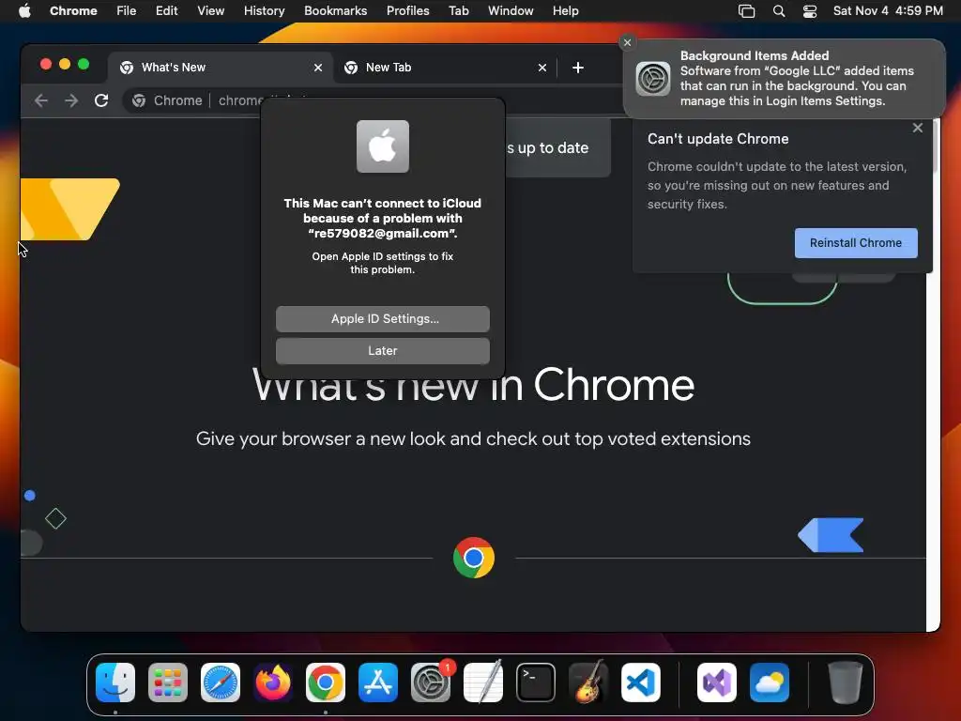961x721 pixels.
Task: Open System Settings in the dock
Action: point(430,683)
